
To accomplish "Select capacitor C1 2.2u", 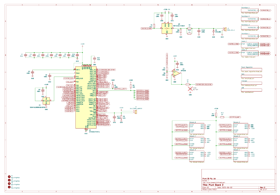I will [x=26, y=55].
